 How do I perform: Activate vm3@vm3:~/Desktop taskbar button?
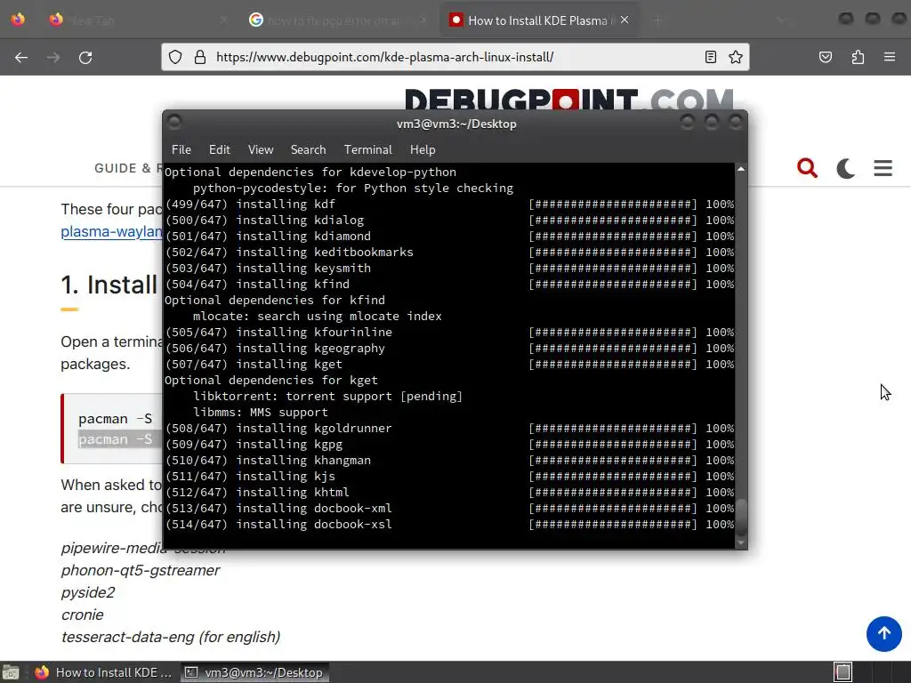pyautogui.click(x=254, y=672)
